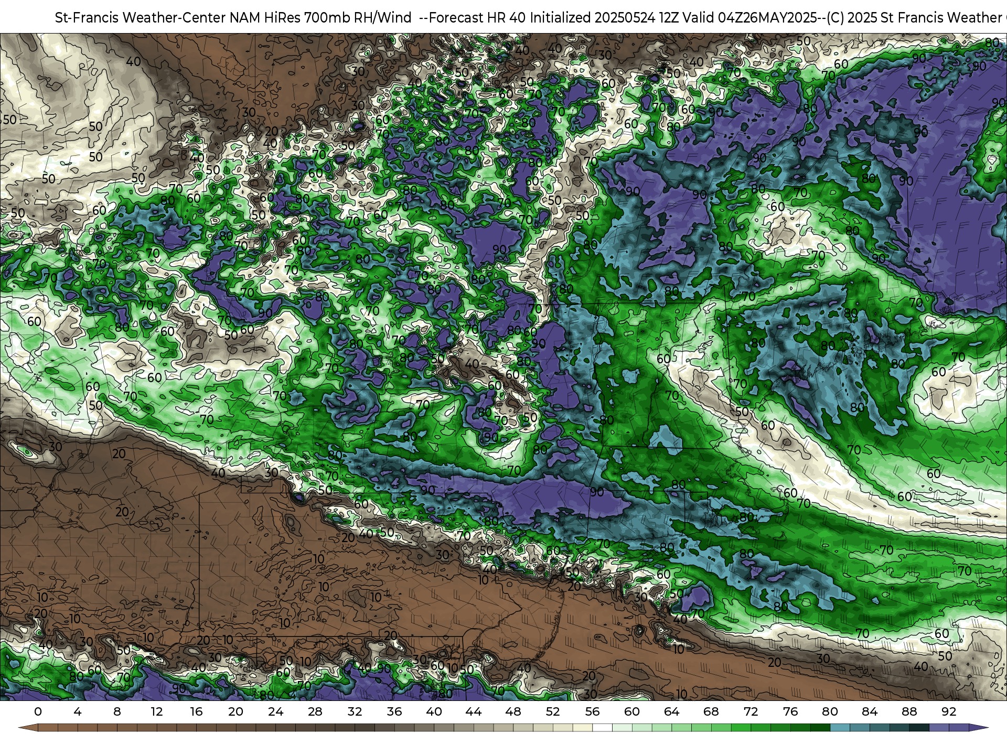The height and width of the screenshot is (734, 1007).
Task: Click the colorbar tick label '56'
Action: [x=592, y=711]
